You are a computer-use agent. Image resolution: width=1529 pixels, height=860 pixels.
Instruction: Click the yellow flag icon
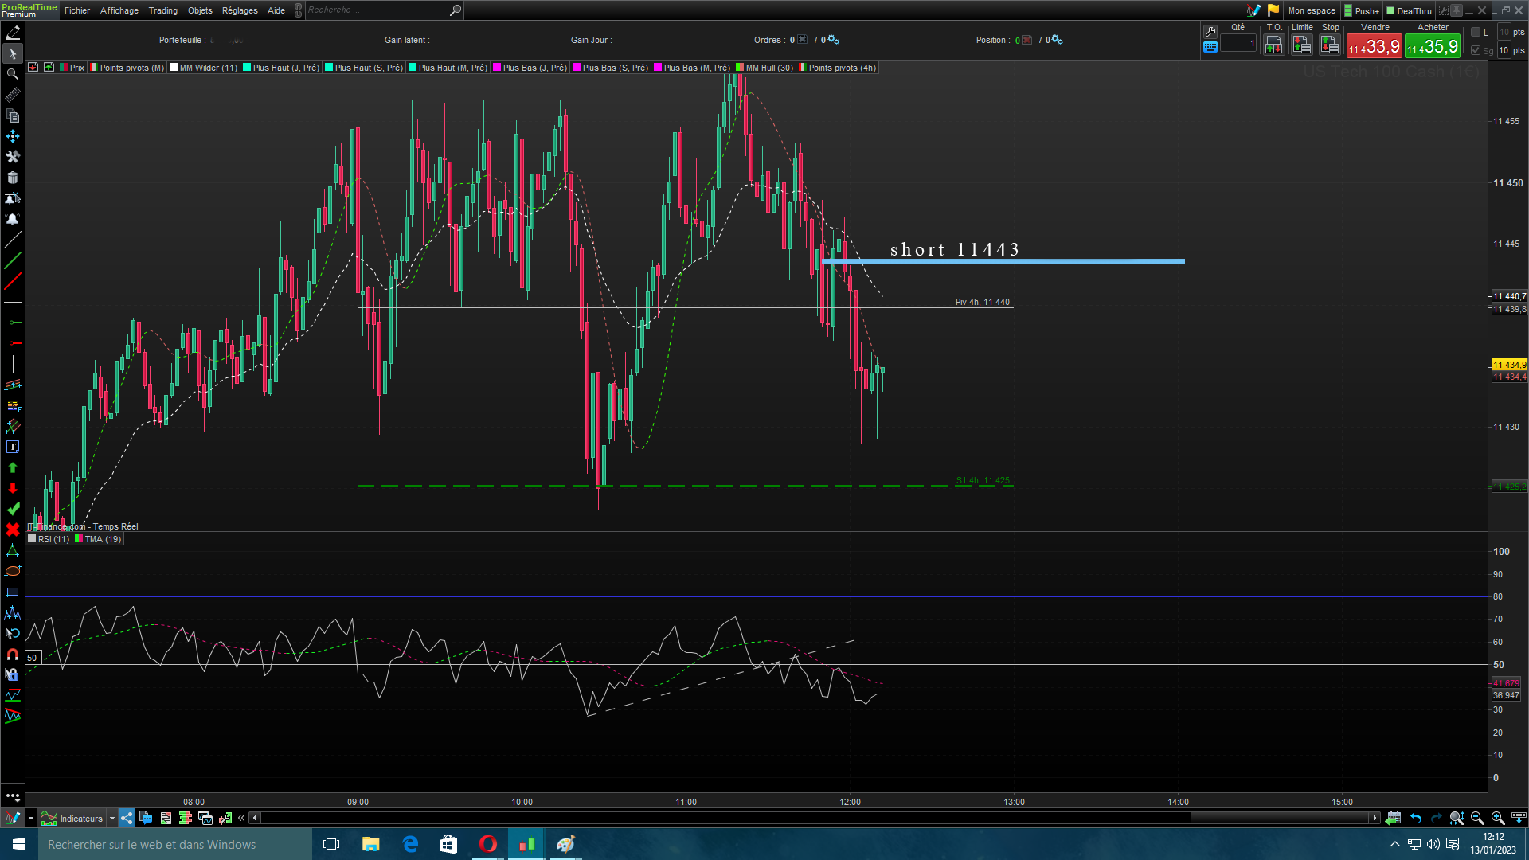pyautogui.click(x=1273, y=10)
